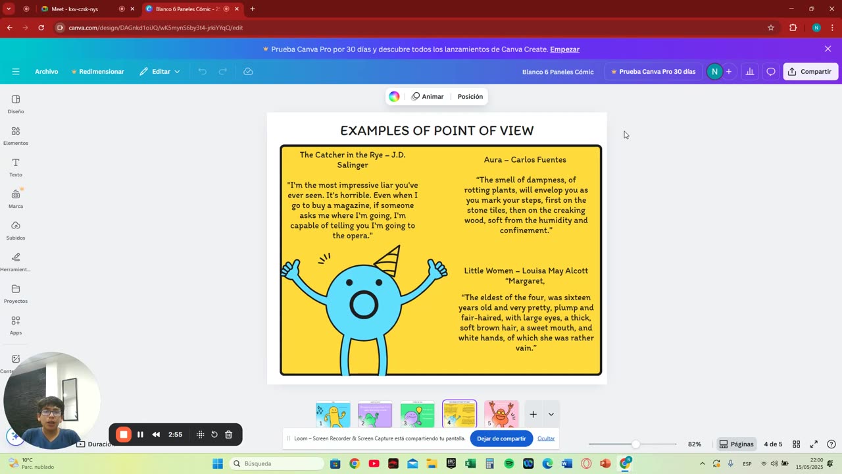Restart the Loom recording

[x=214, y=434]
